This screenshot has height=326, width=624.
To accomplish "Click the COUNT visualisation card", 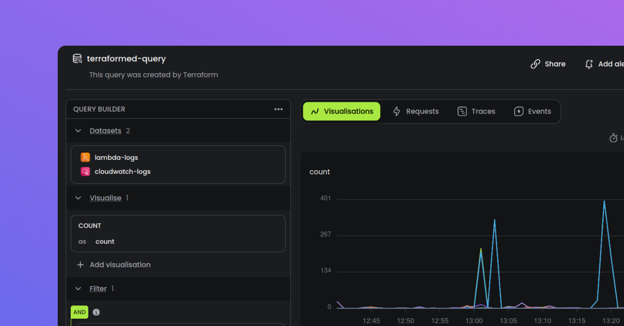I will pos(178,233).
